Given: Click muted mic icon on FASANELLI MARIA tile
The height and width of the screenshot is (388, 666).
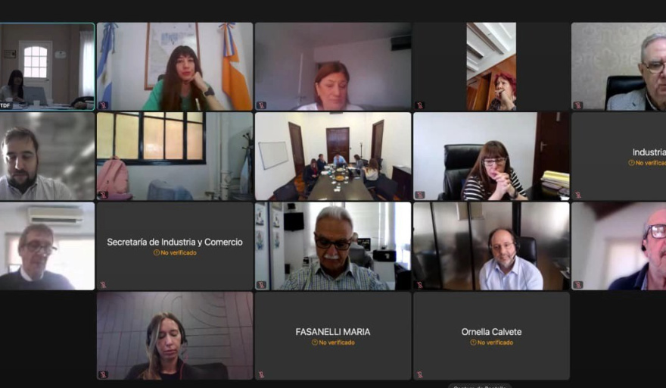Looking at the screenshot, I should click(261, 375).
